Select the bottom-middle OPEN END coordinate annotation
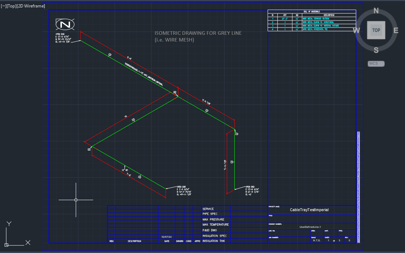The width and height of the screenshot is (405, 253). (184, 191)
